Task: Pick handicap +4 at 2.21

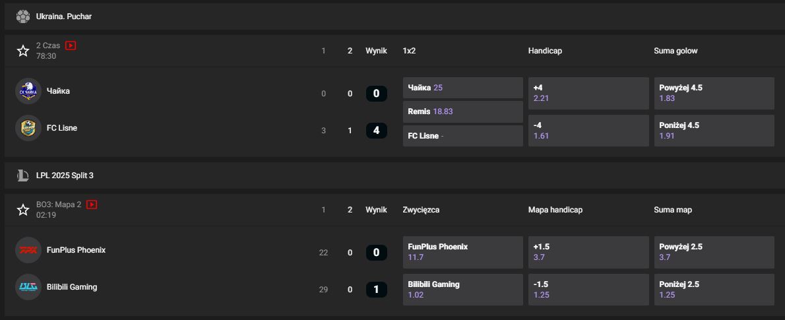Action: tap(588, 93)
